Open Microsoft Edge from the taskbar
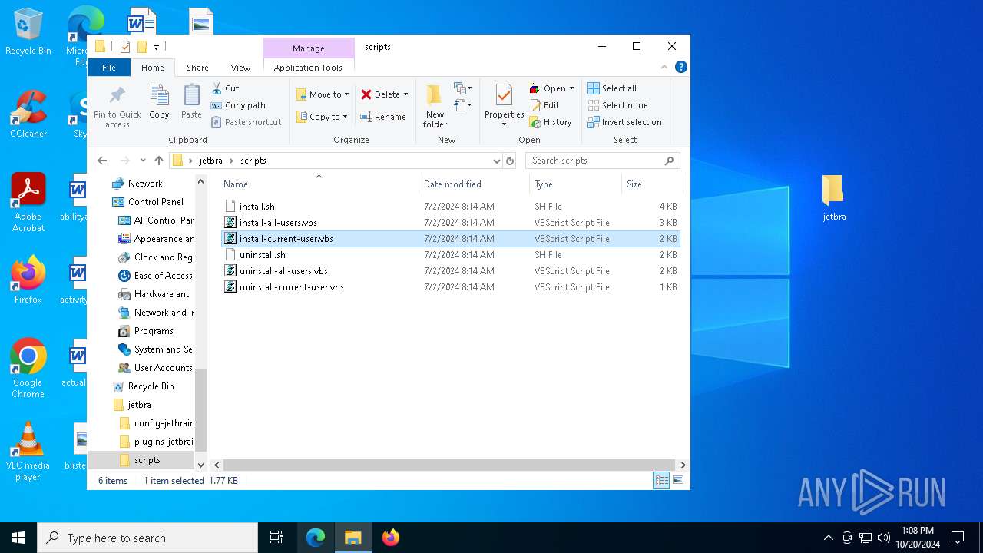The image size is (983, 553). (x=316, y=538)
